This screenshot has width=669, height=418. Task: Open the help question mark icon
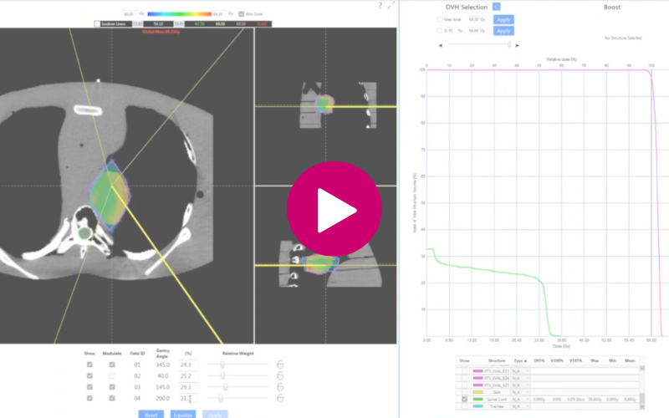[380, 5]
